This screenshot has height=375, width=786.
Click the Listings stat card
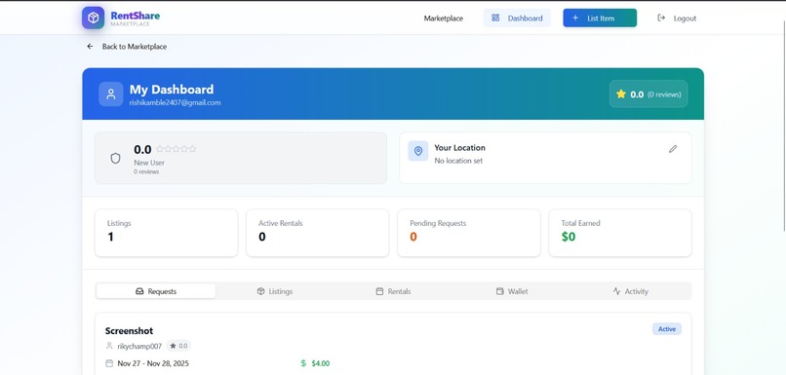pos(167,233)
